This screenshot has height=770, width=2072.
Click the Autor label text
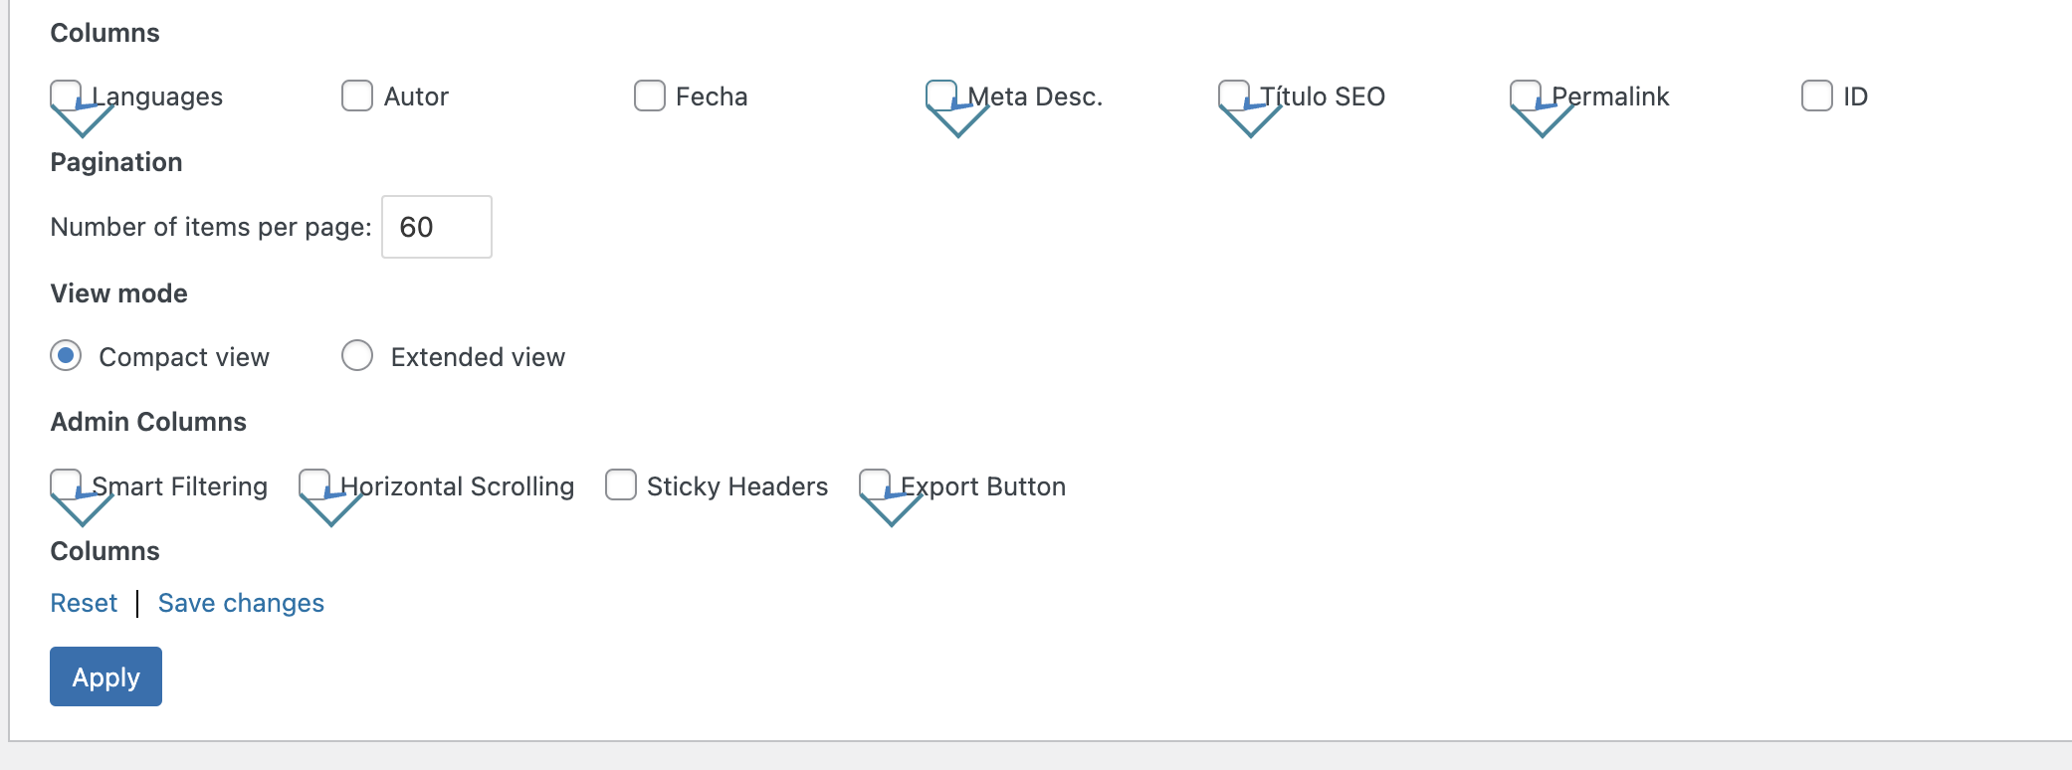416,96
